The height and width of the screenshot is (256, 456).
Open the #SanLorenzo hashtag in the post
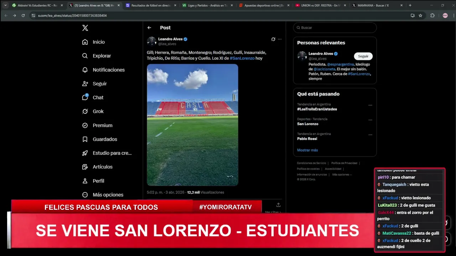[242, 58]
